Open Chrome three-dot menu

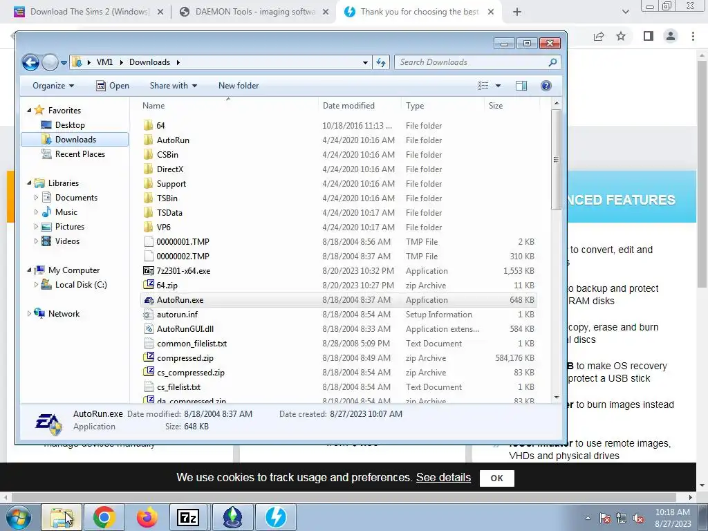(693, 36)
